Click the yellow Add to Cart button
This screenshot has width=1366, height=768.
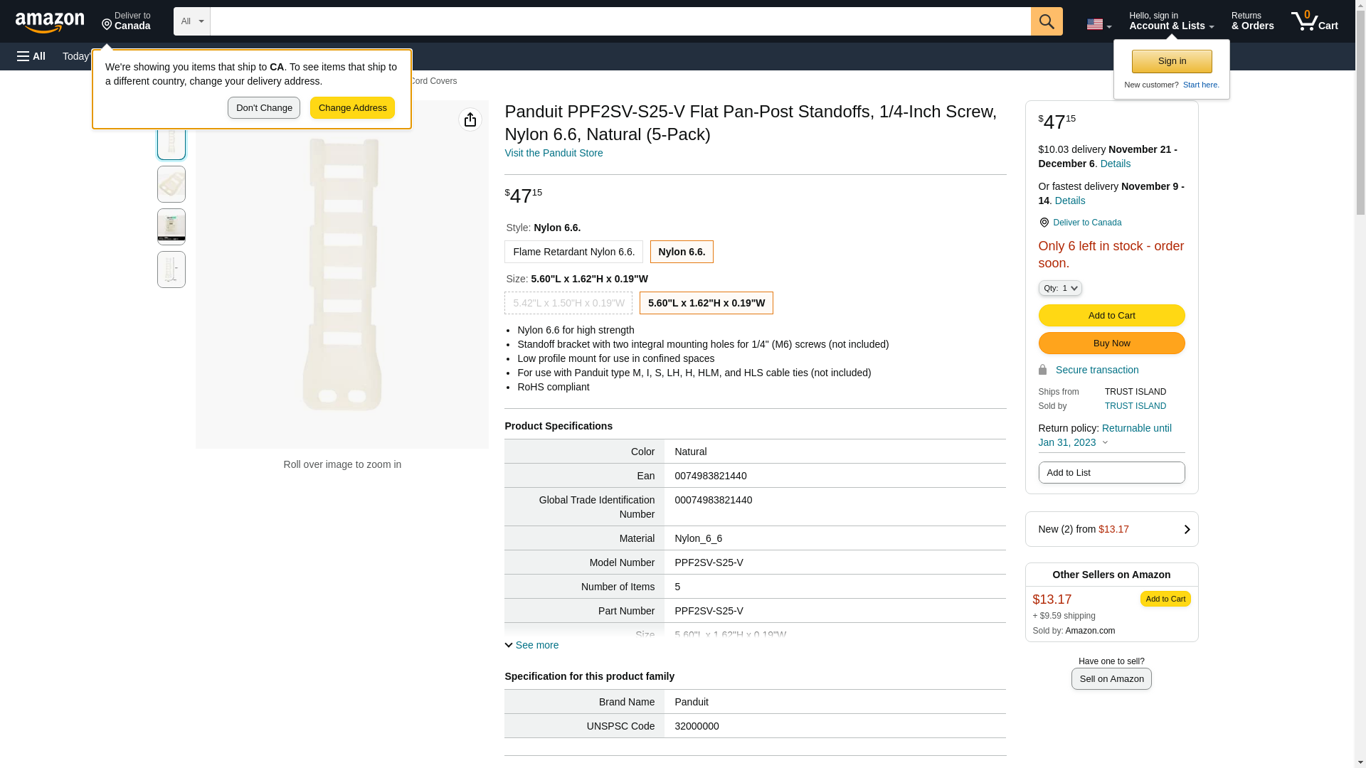pyautogui.click(x=1111, y=315)
